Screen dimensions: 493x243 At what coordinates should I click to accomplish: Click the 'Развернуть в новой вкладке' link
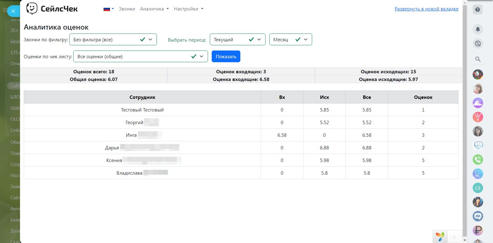click(x=426, y=9)
